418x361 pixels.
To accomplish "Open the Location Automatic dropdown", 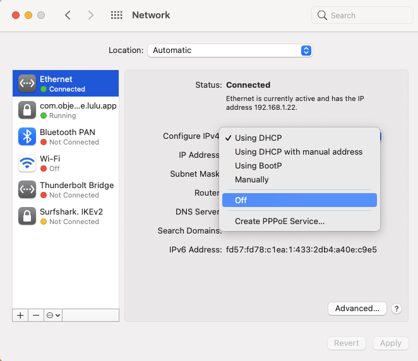I will (x=230, y=50).
